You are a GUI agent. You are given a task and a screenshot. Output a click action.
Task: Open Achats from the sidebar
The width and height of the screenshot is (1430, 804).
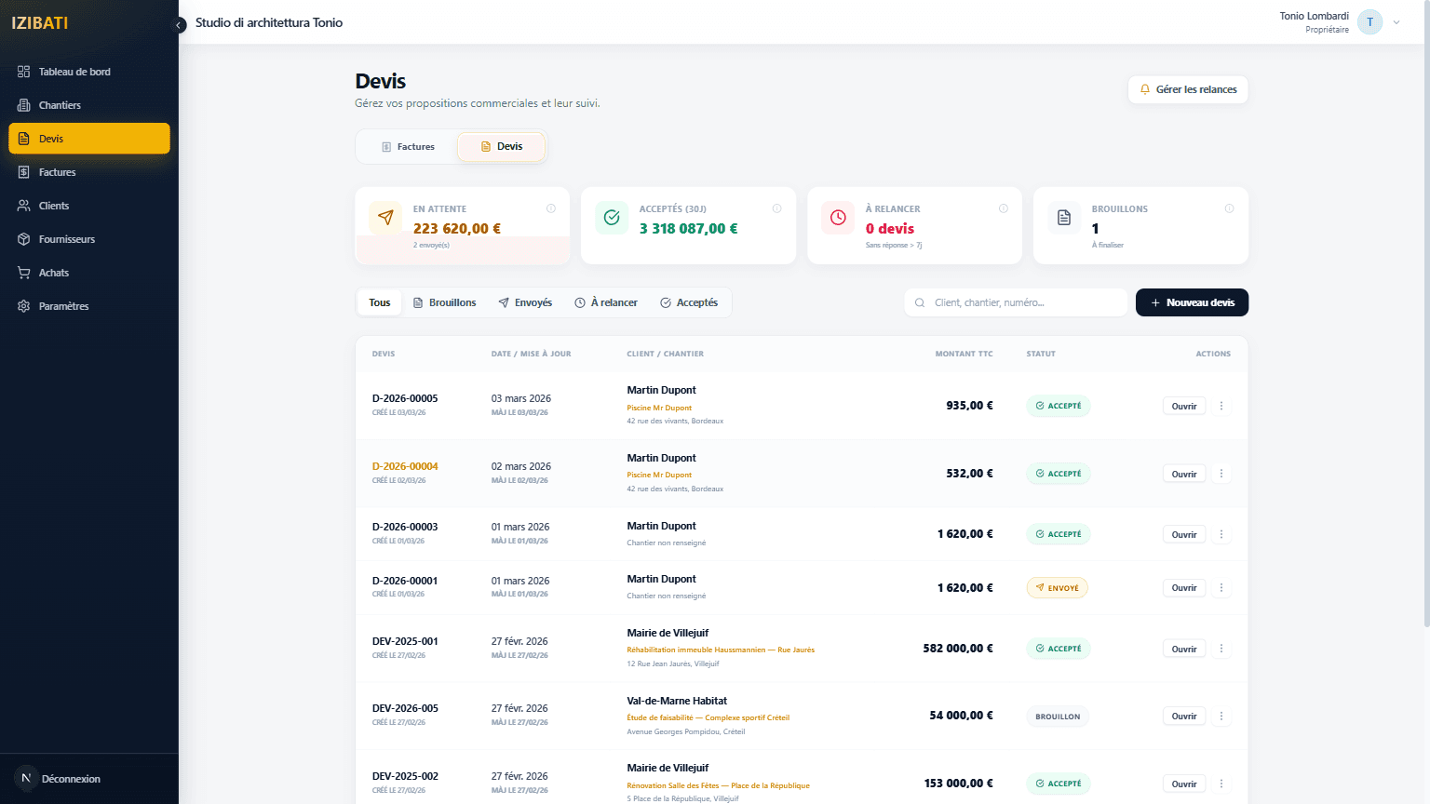54,273
